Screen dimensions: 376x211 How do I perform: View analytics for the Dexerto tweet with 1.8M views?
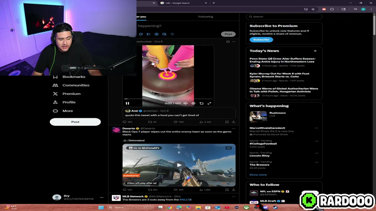pyautogui.click(x=205, y=190)
